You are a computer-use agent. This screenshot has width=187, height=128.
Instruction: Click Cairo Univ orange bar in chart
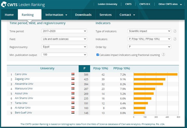point(155,74)
